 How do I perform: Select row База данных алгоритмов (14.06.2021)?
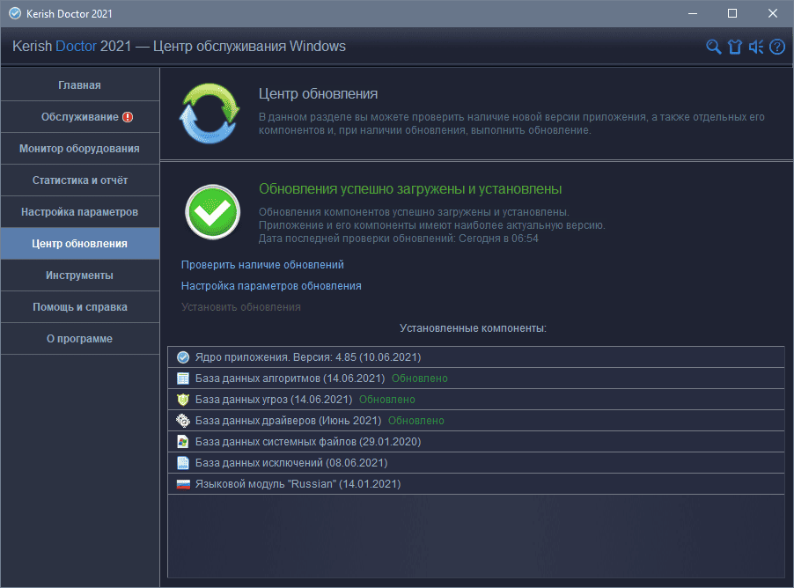click(x=476, y=379)
